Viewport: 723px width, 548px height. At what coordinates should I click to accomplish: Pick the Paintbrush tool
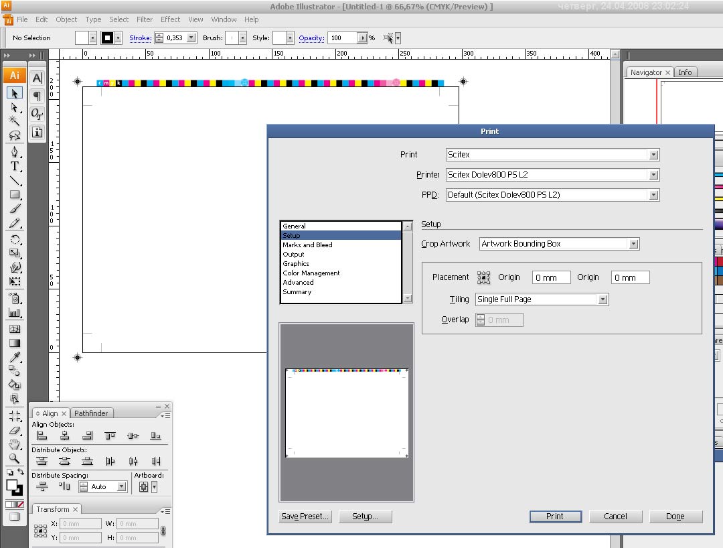point(15,209)
